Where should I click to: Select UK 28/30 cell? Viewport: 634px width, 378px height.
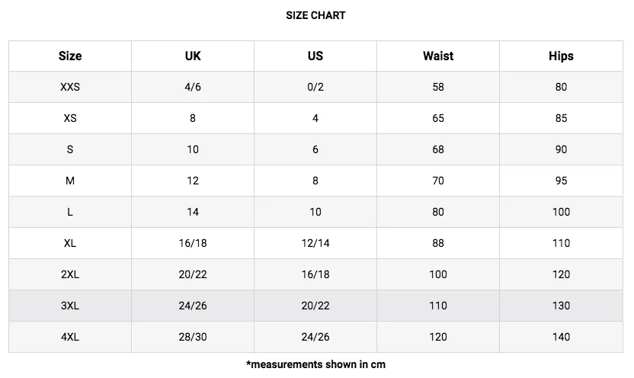pos(193,337)
